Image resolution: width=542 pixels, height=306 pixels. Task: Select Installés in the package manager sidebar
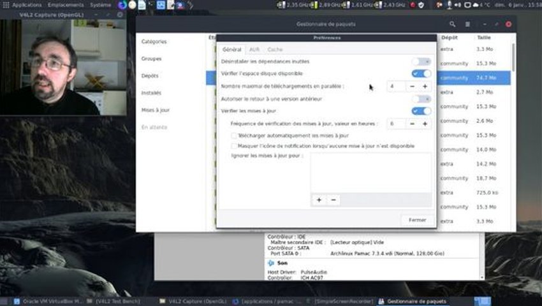[151, 92]
